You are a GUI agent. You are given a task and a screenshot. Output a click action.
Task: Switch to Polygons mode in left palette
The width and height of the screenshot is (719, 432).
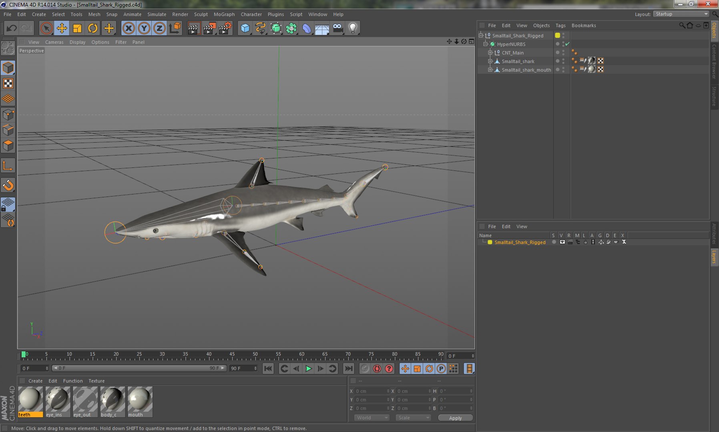click(8, 146)
